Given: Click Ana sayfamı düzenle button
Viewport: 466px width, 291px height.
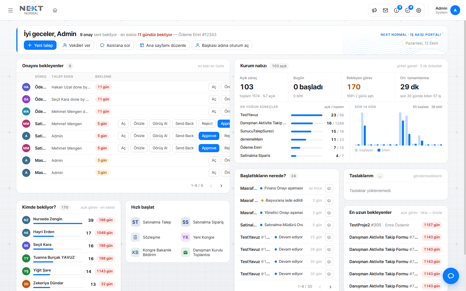Looking at the screenshot, I should 163,45.
